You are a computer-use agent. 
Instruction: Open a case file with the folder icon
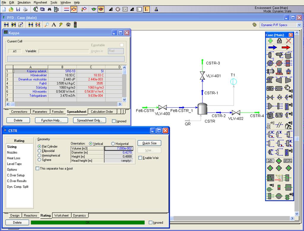(11, 9)
